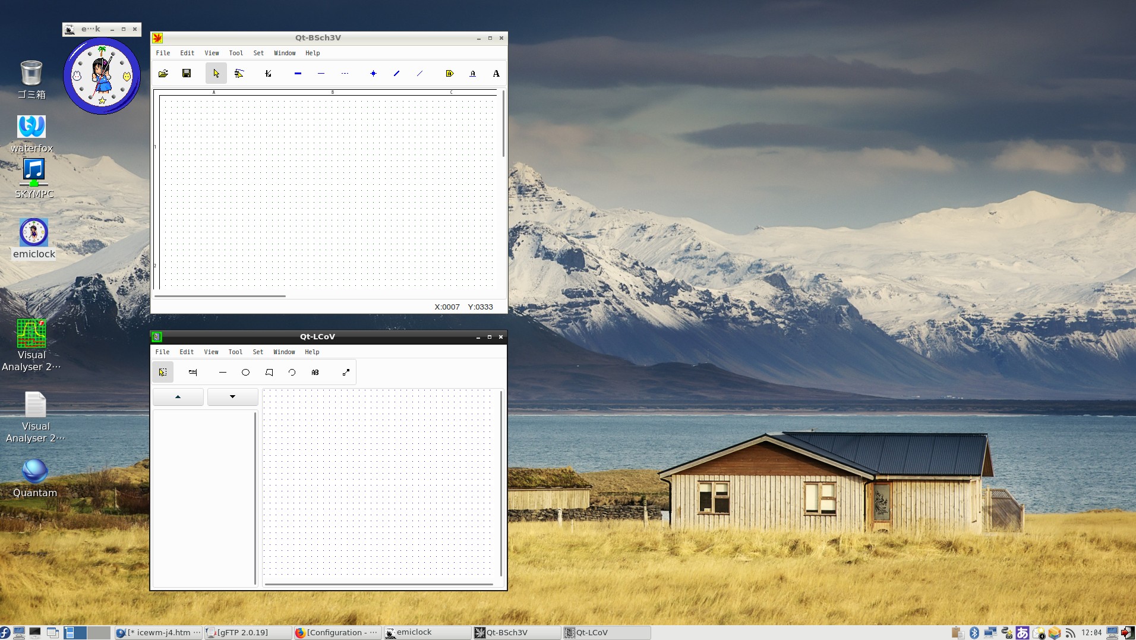Viewport: 1136px width, 640px height.
Task: Open the View menu in Qt-BSch3V
Action: [212, 53]
